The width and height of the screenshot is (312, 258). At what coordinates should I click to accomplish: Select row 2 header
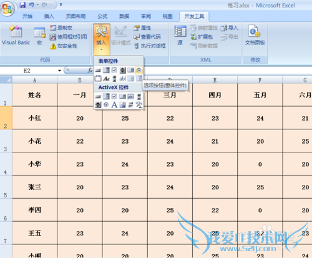click(6, 117)
